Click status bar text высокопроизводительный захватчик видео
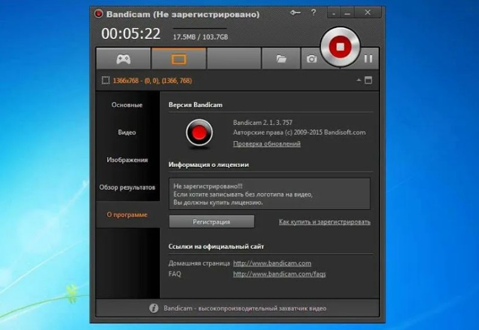 click(x=262, y=308)
